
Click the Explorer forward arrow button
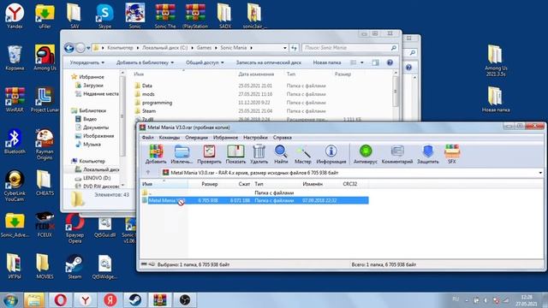(80, 48)
